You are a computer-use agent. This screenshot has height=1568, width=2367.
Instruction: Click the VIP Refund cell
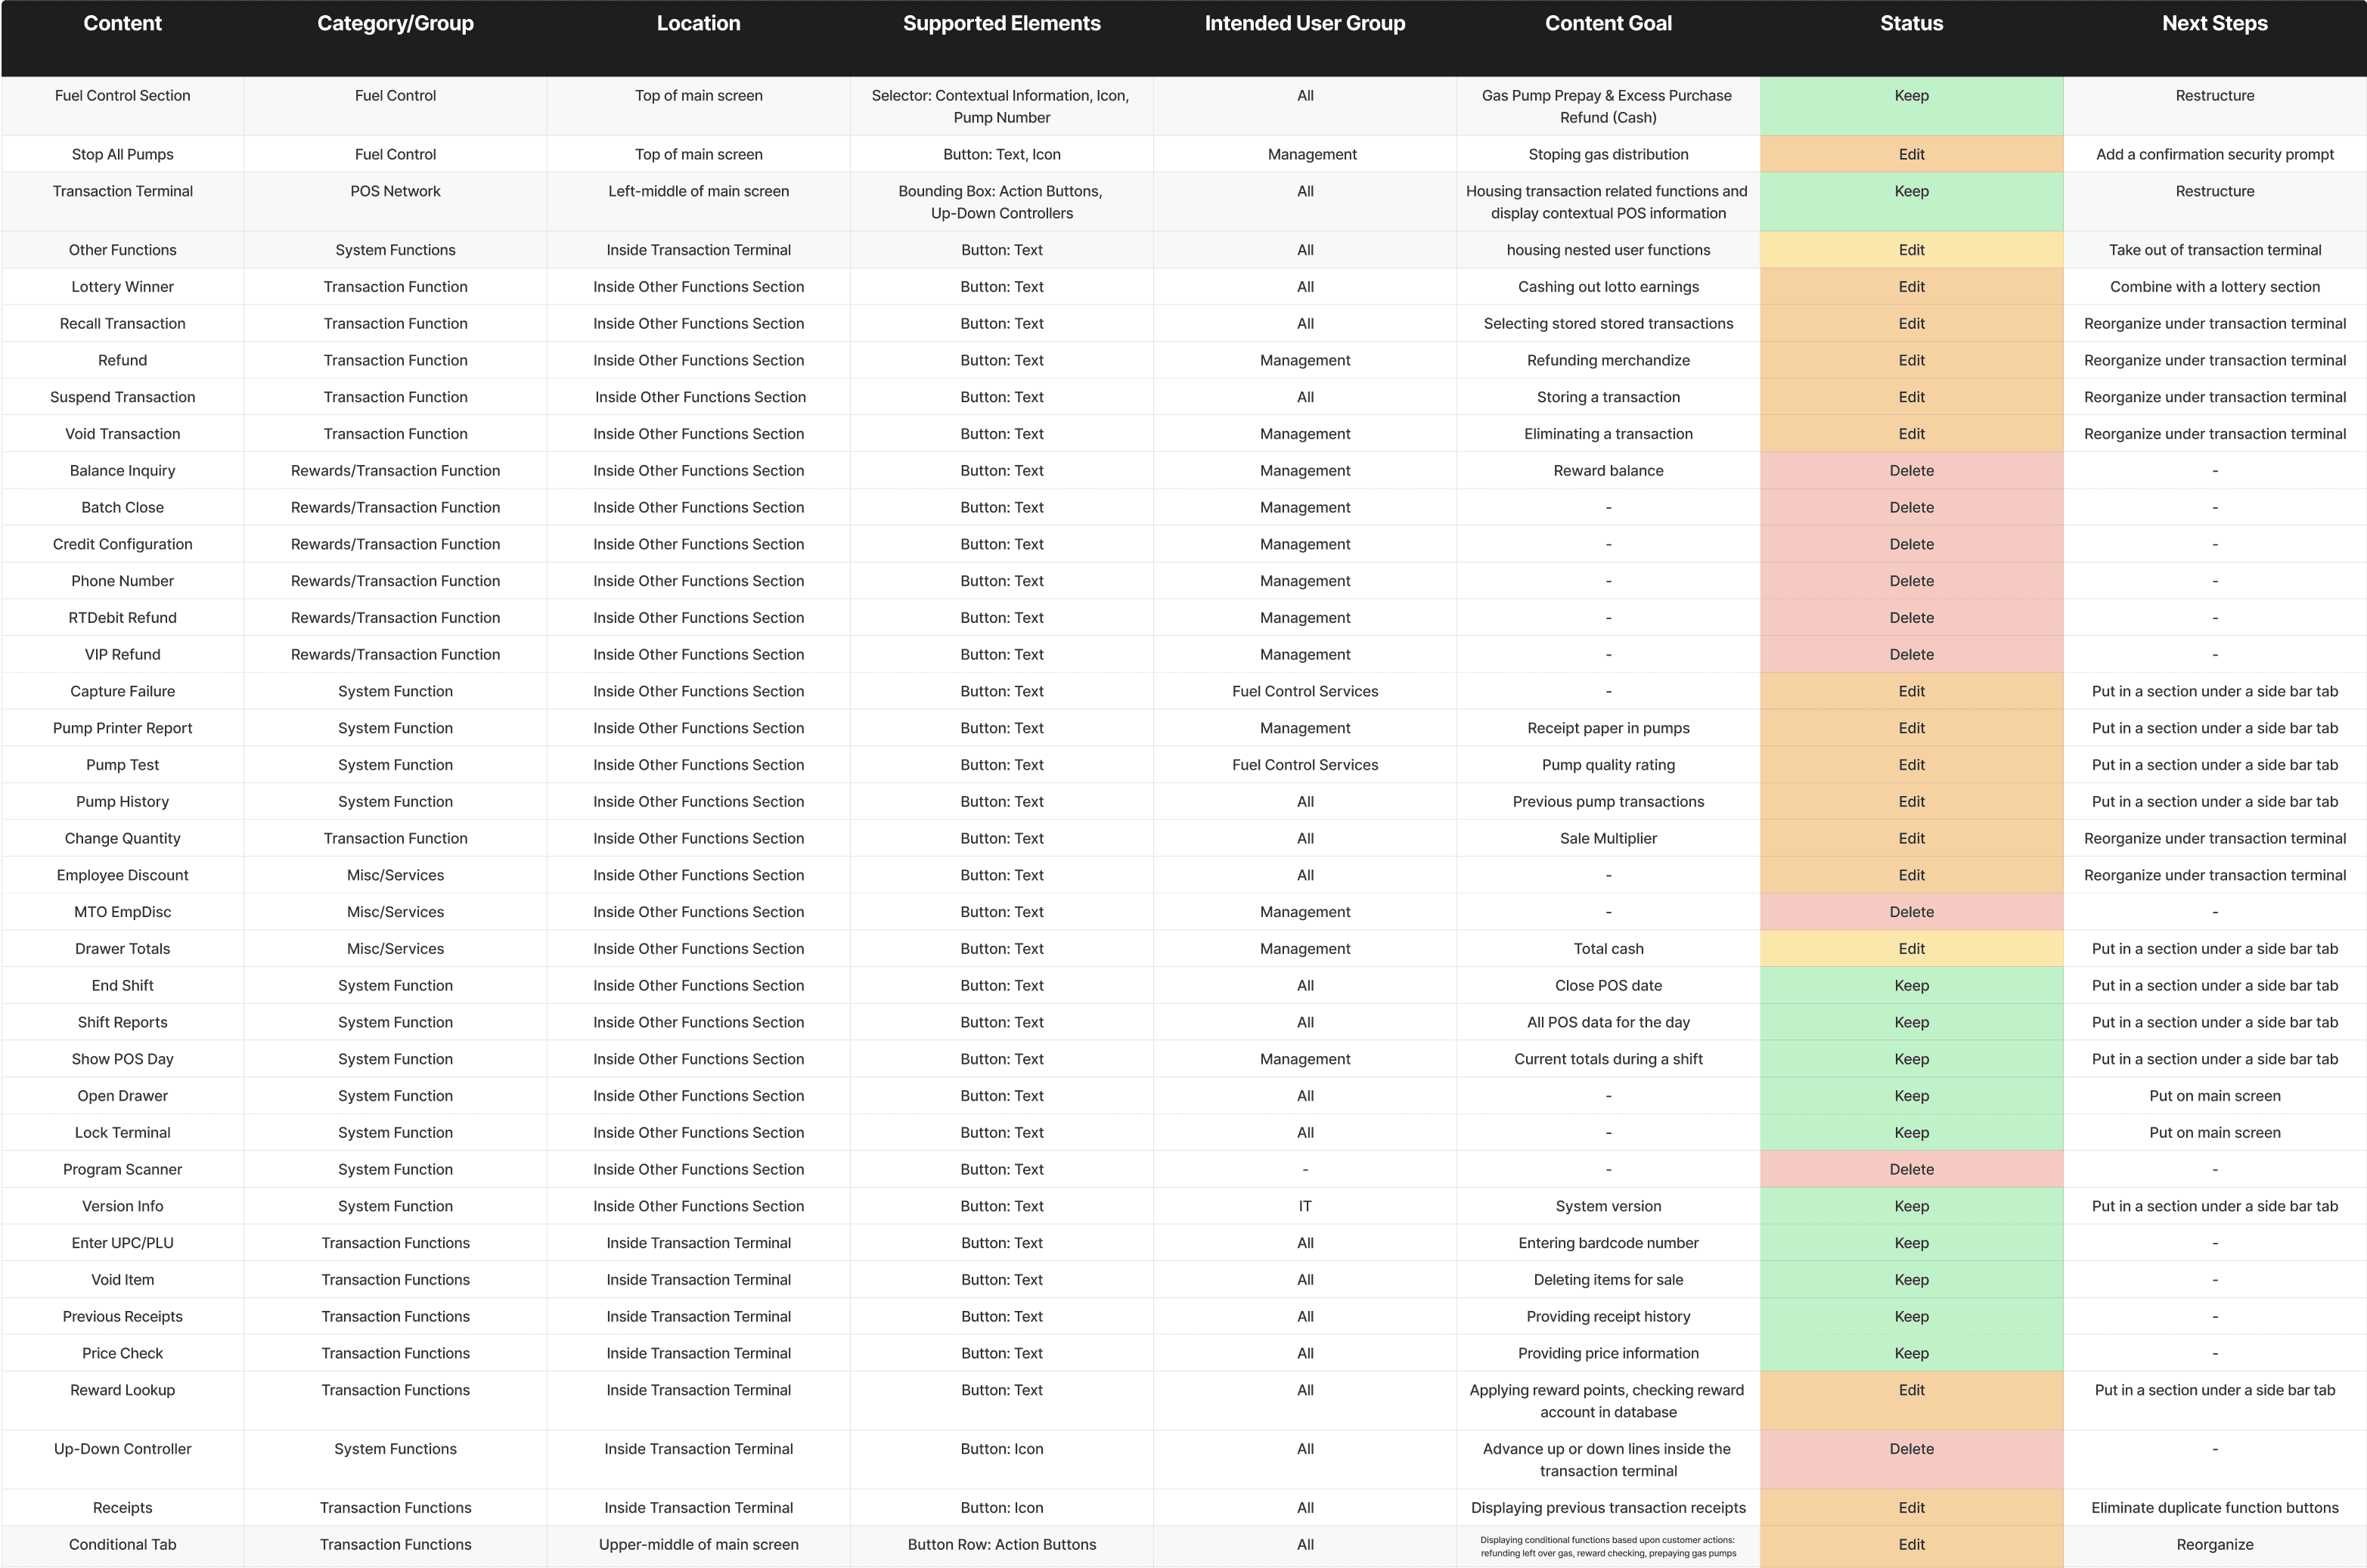coord(122,655)
